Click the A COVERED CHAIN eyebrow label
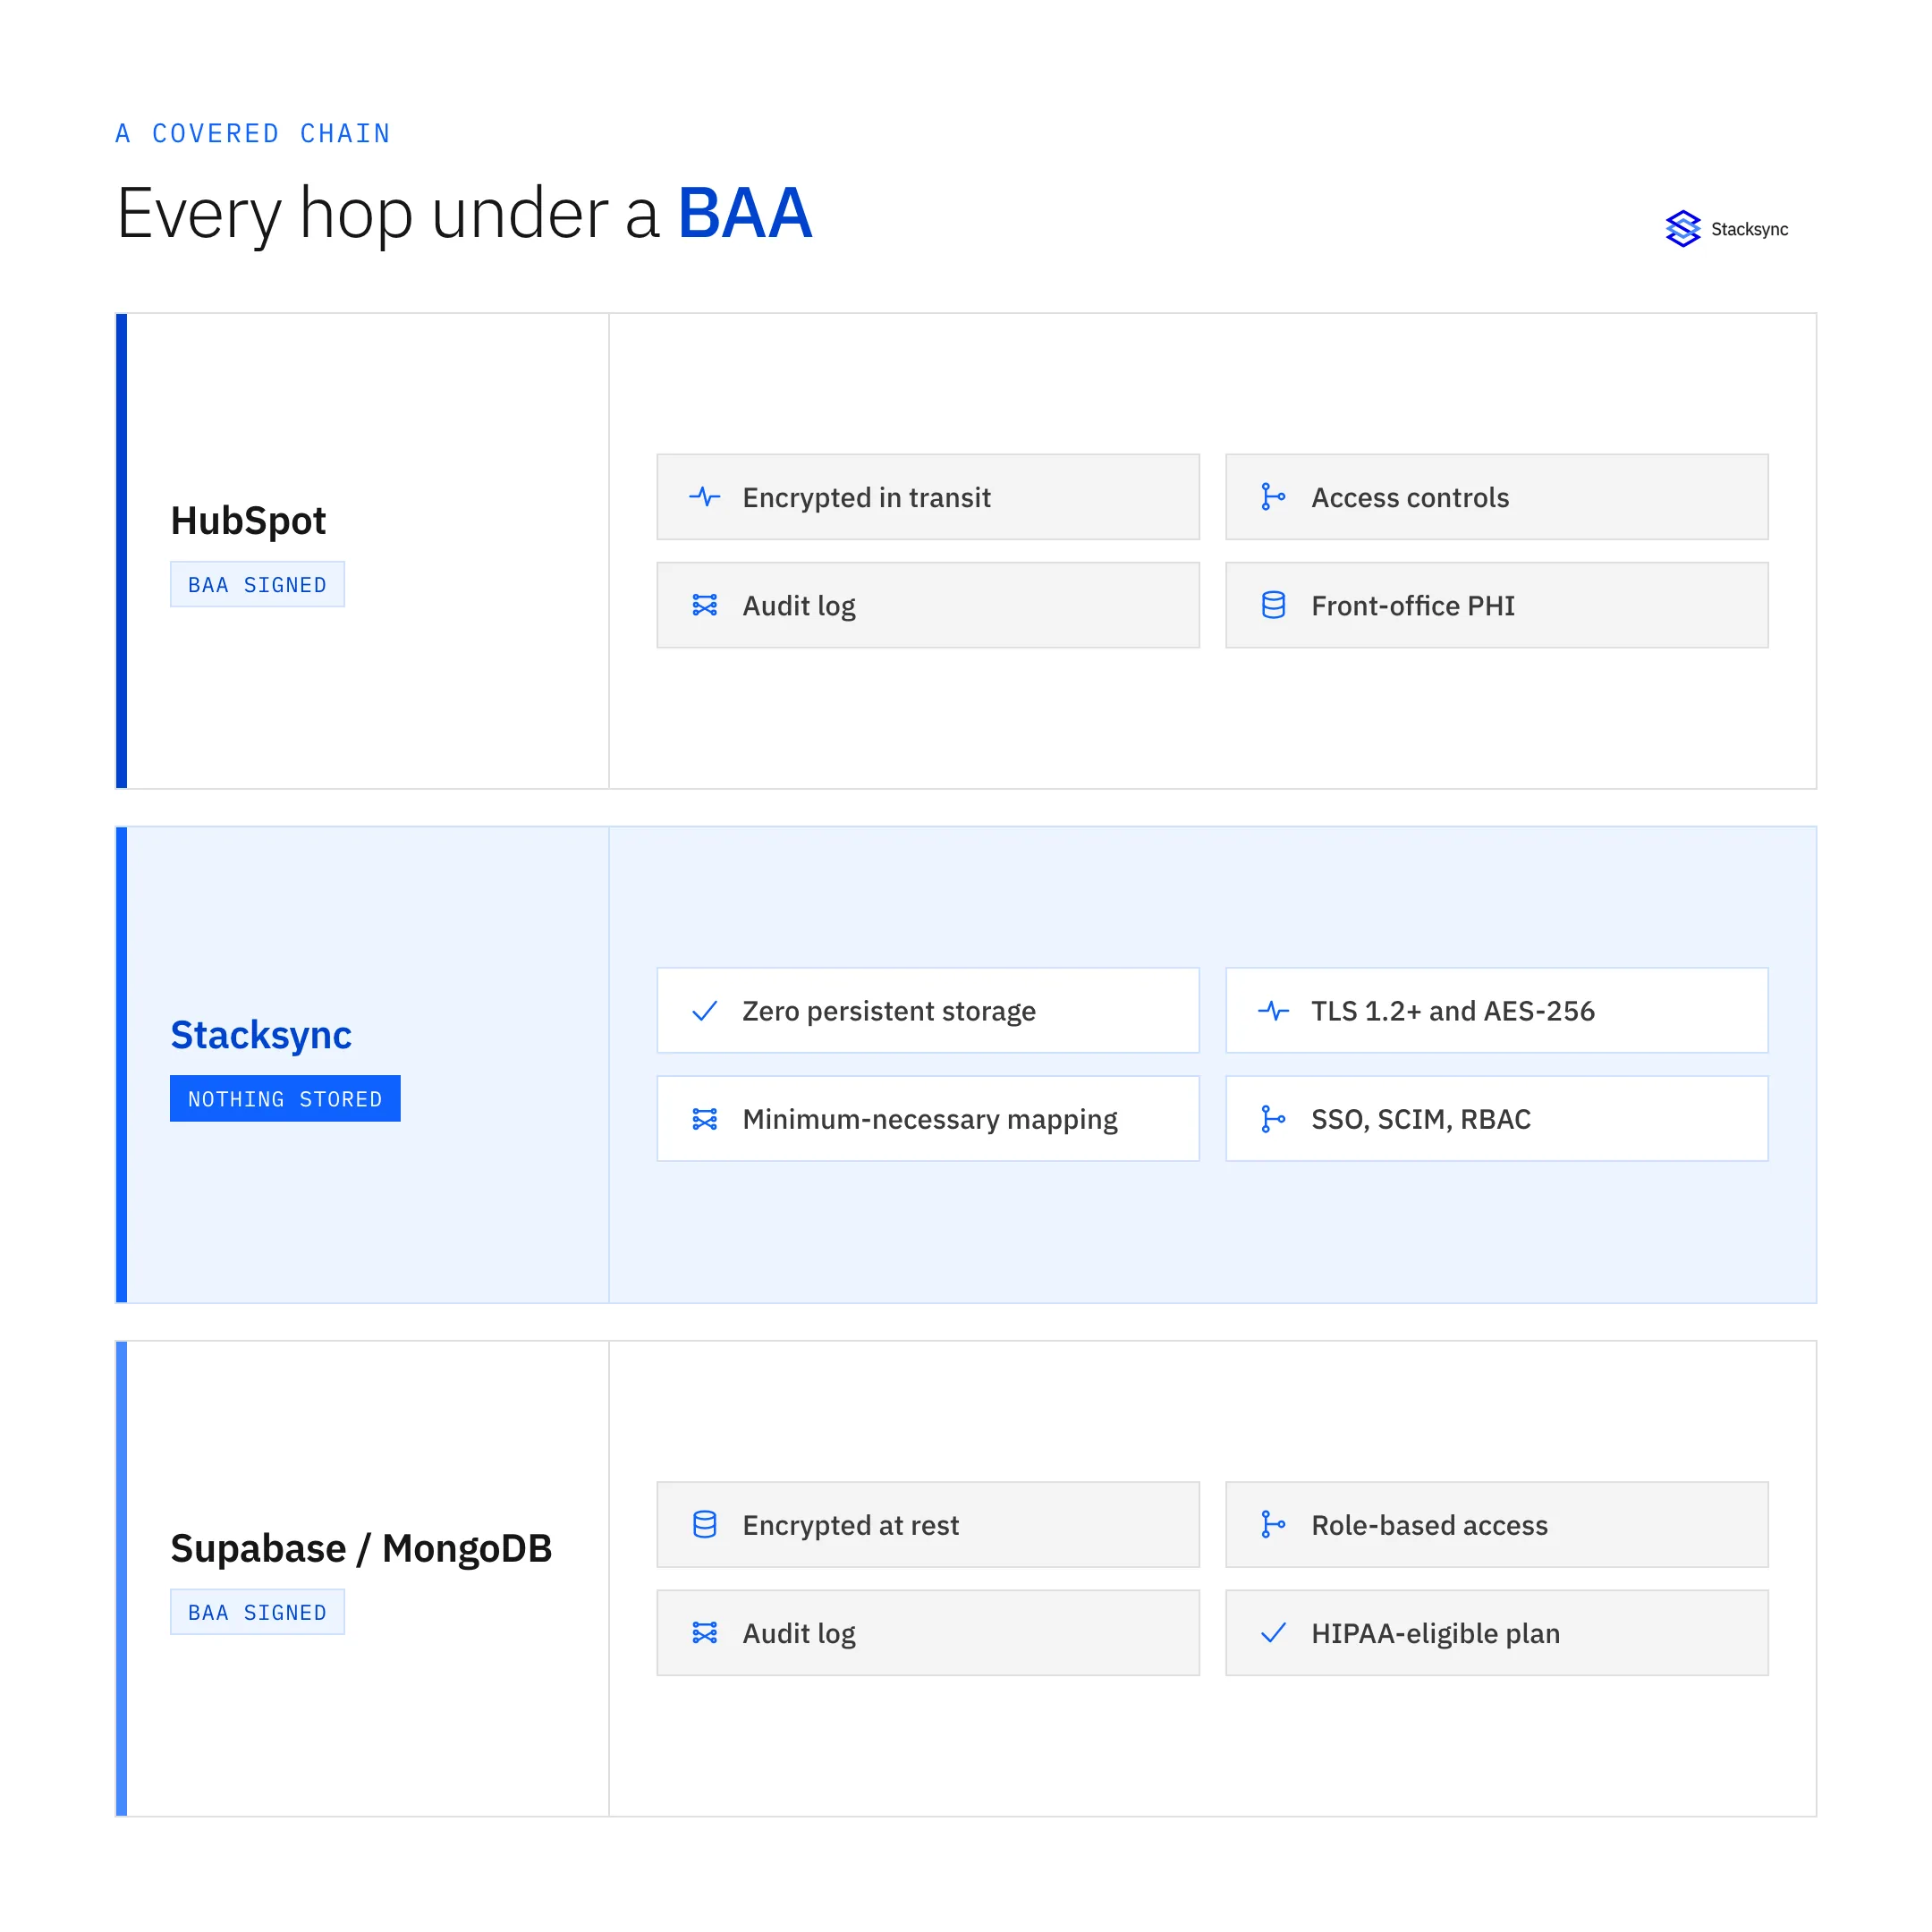The image size is (1932, 1932). (x=253, y=134)
